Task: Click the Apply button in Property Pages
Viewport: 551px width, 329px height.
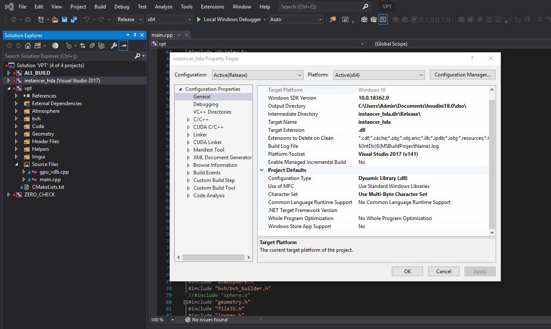Action: click(480, 271)
